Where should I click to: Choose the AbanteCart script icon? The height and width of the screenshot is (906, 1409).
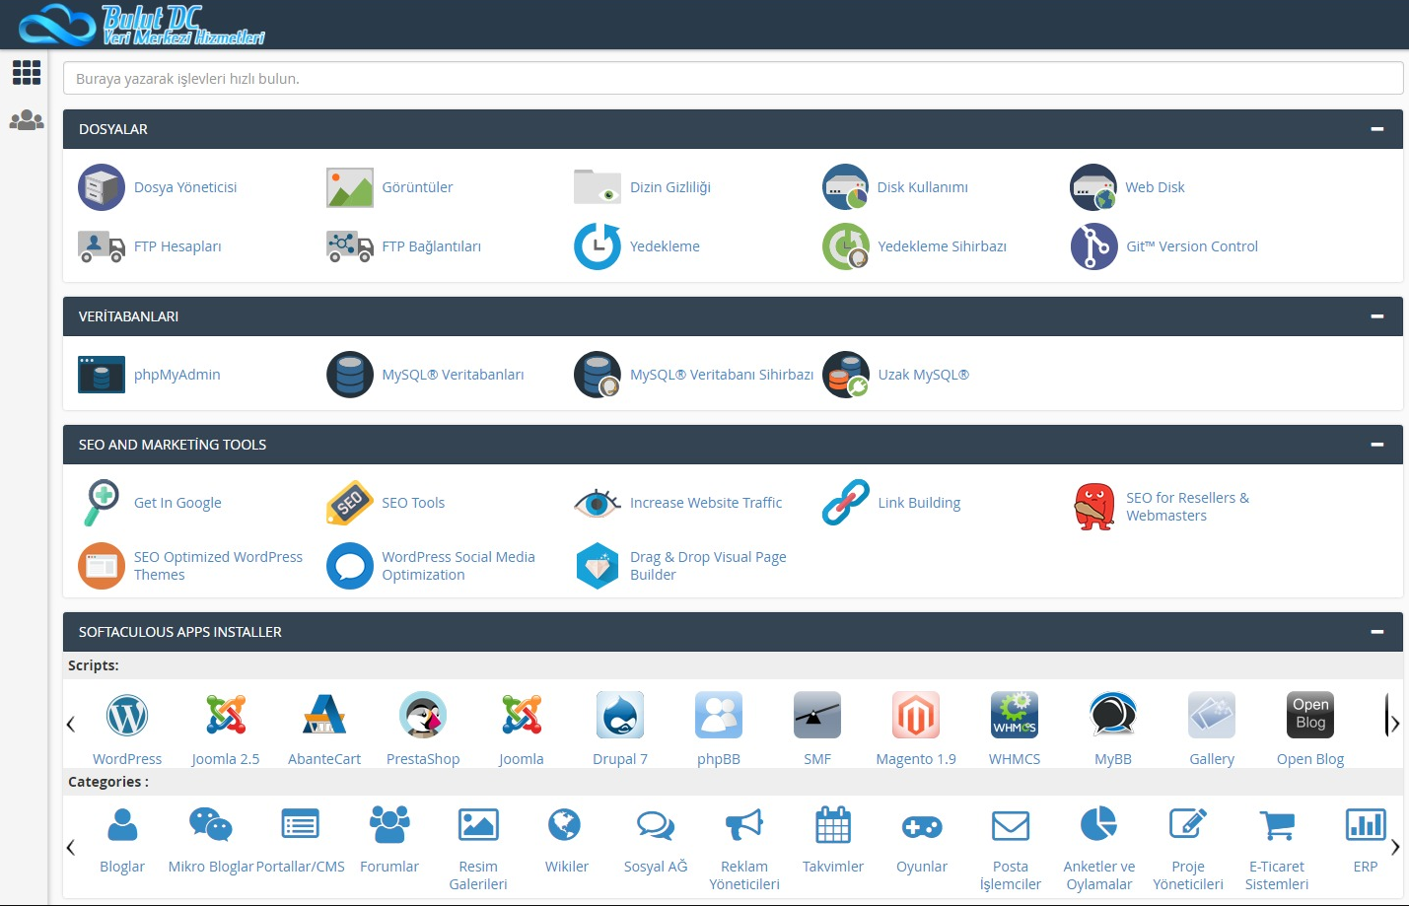[324, 716]
